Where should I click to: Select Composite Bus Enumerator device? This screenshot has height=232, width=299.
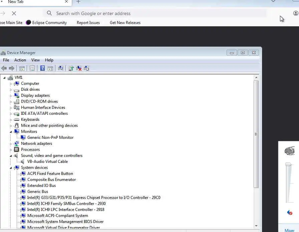click(x=51, y=180)
